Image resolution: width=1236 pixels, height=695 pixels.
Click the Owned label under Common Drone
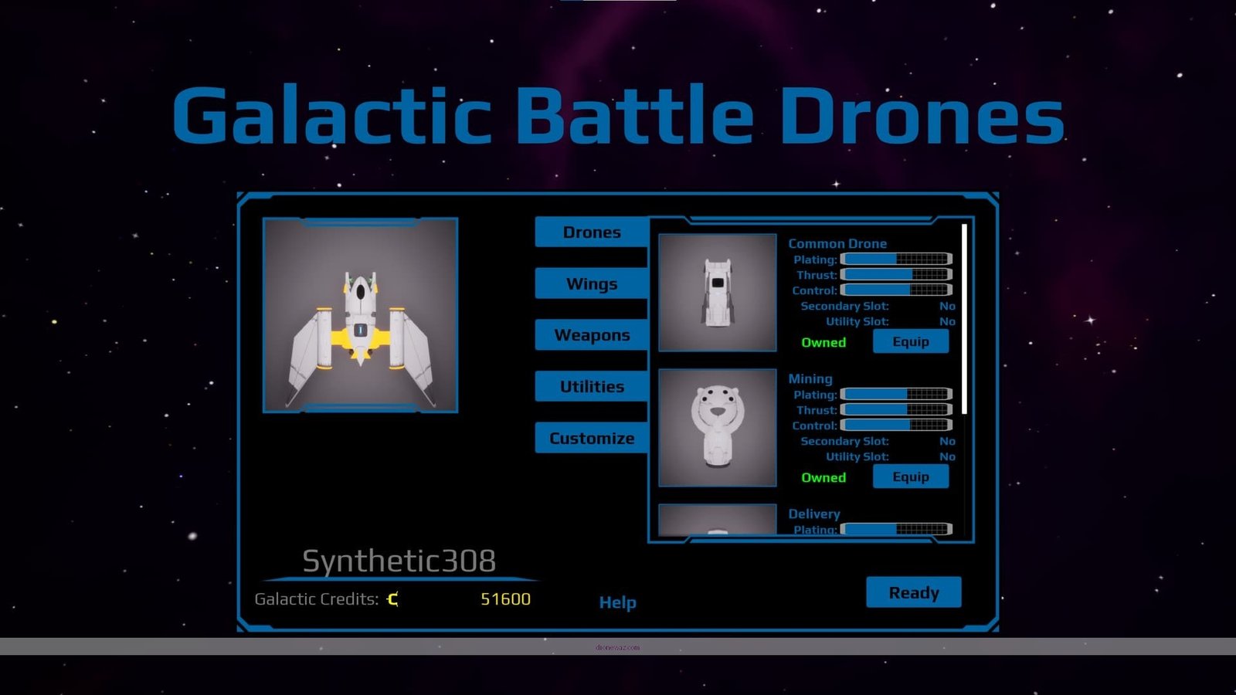pos(823,342)
